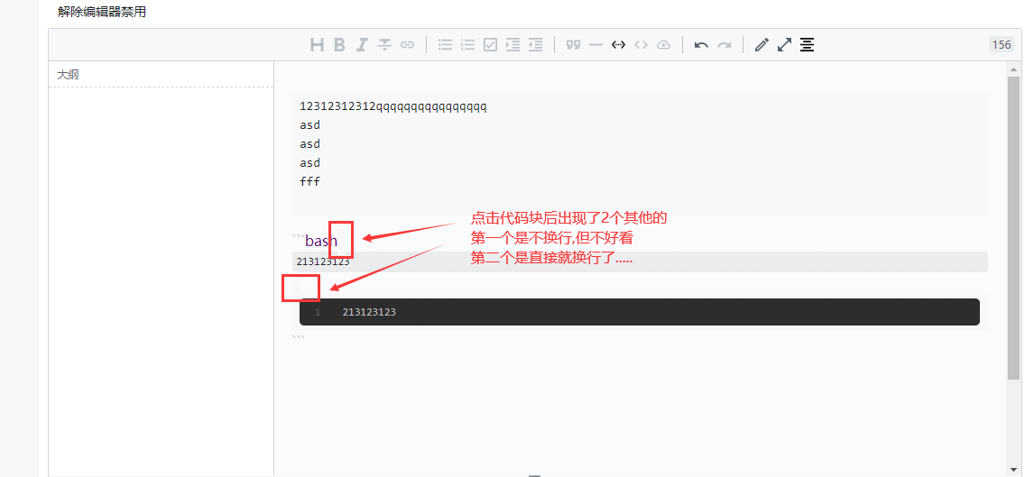Insert a hyperlink using the link icon

tap(407, 44)
